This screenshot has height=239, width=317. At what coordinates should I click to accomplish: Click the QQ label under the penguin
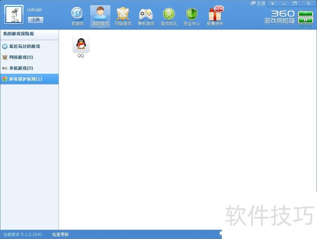pyautogui.click(x=81, y=56)
